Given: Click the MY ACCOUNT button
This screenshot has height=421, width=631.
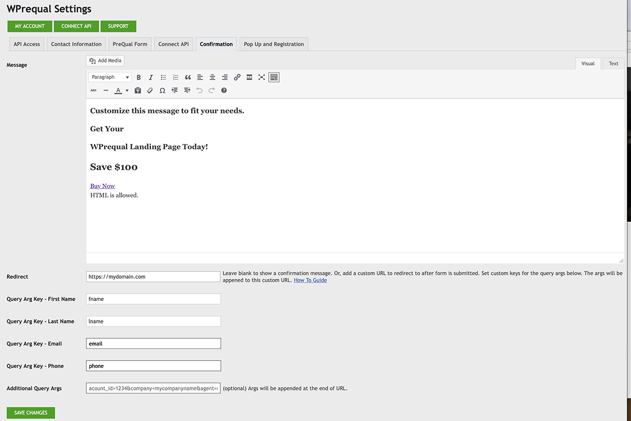Looking at the screenshot, I should coord(30,26).
